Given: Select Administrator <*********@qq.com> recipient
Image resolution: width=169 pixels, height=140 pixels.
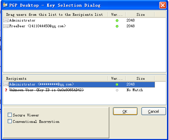Looking at the screenshot, I should 79,84.
